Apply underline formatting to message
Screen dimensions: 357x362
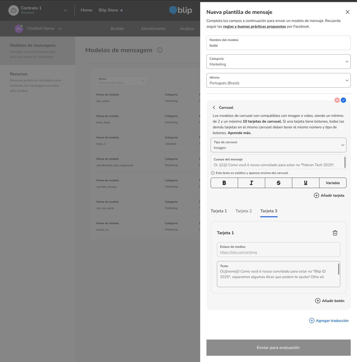click(306, 183)
